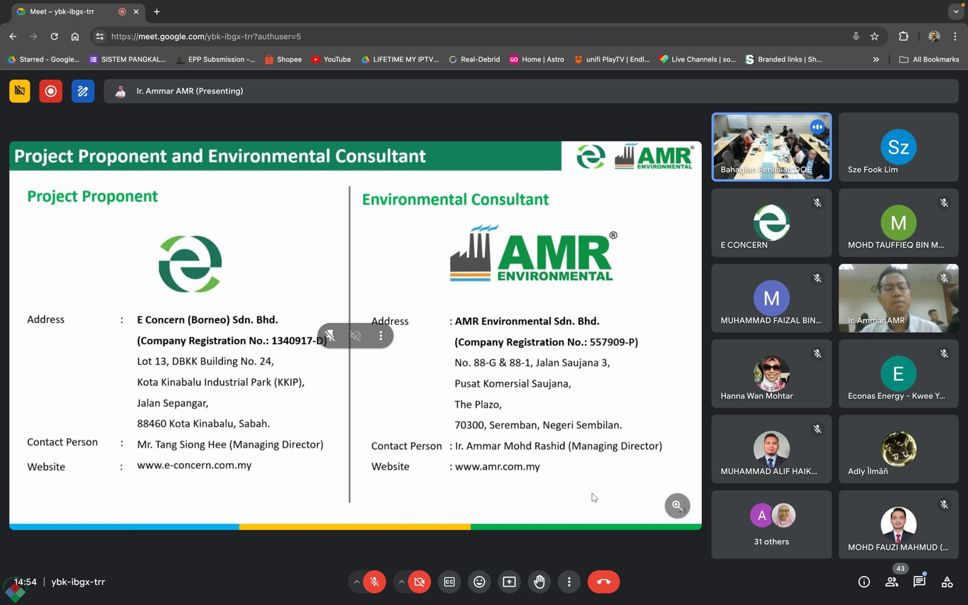The image size is (968, 605).
Task: Select the Ir. Ammar AMR video tile
Action: (x=898, y=298)
